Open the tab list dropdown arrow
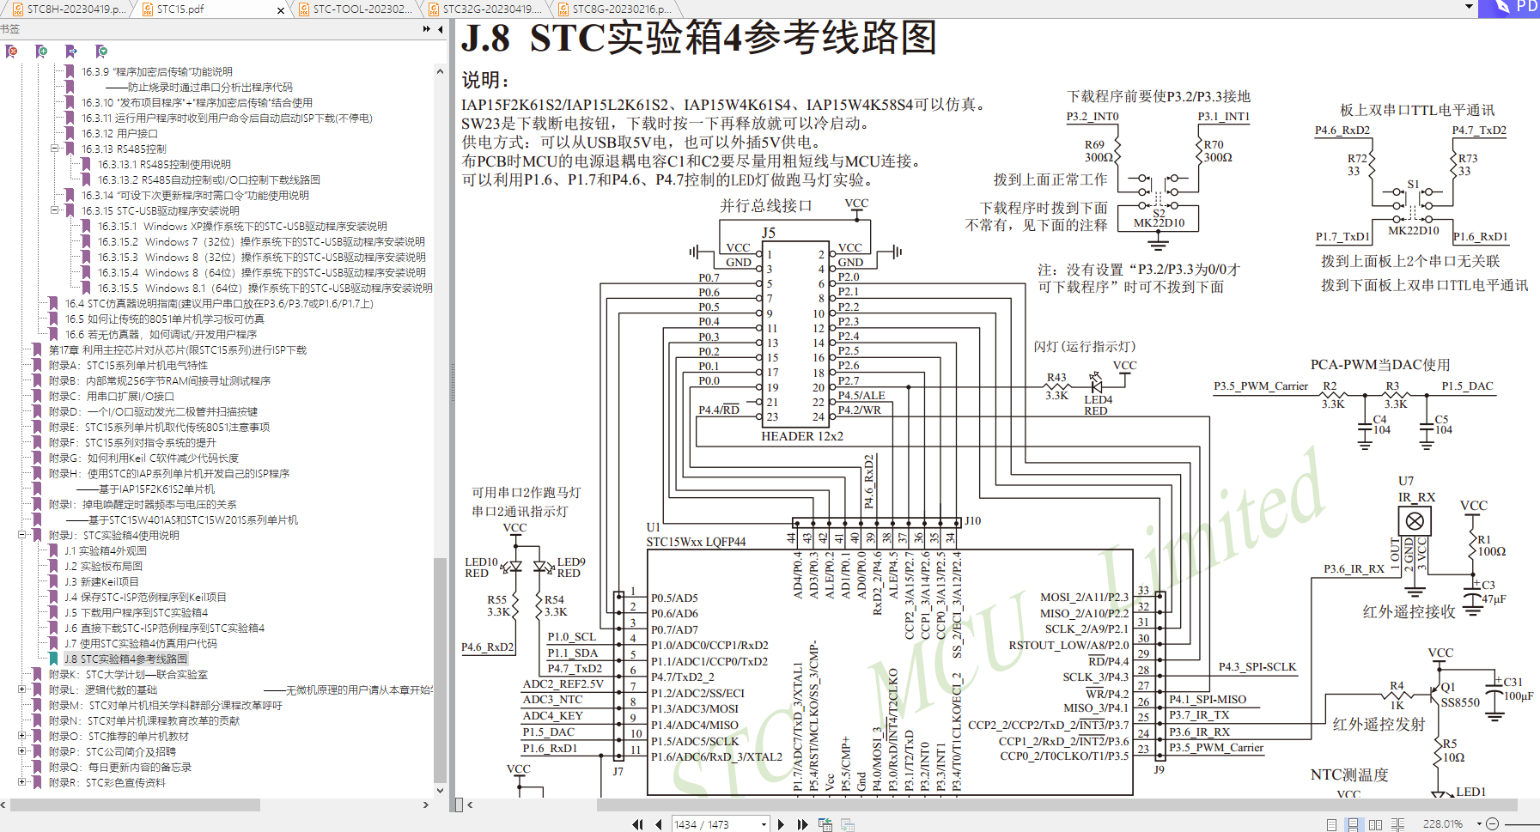 tap(1469, 7)
